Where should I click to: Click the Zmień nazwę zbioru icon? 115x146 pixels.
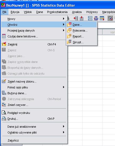click(4, 81)
